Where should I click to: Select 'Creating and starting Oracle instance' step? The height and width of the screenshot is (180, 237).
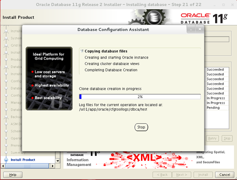click(116, 57)
